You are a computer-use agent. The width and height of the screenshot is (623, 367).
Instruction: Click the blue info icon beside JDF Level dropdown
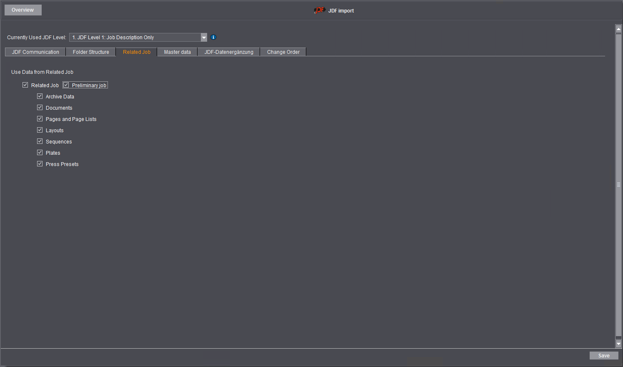tap(213, 37)
